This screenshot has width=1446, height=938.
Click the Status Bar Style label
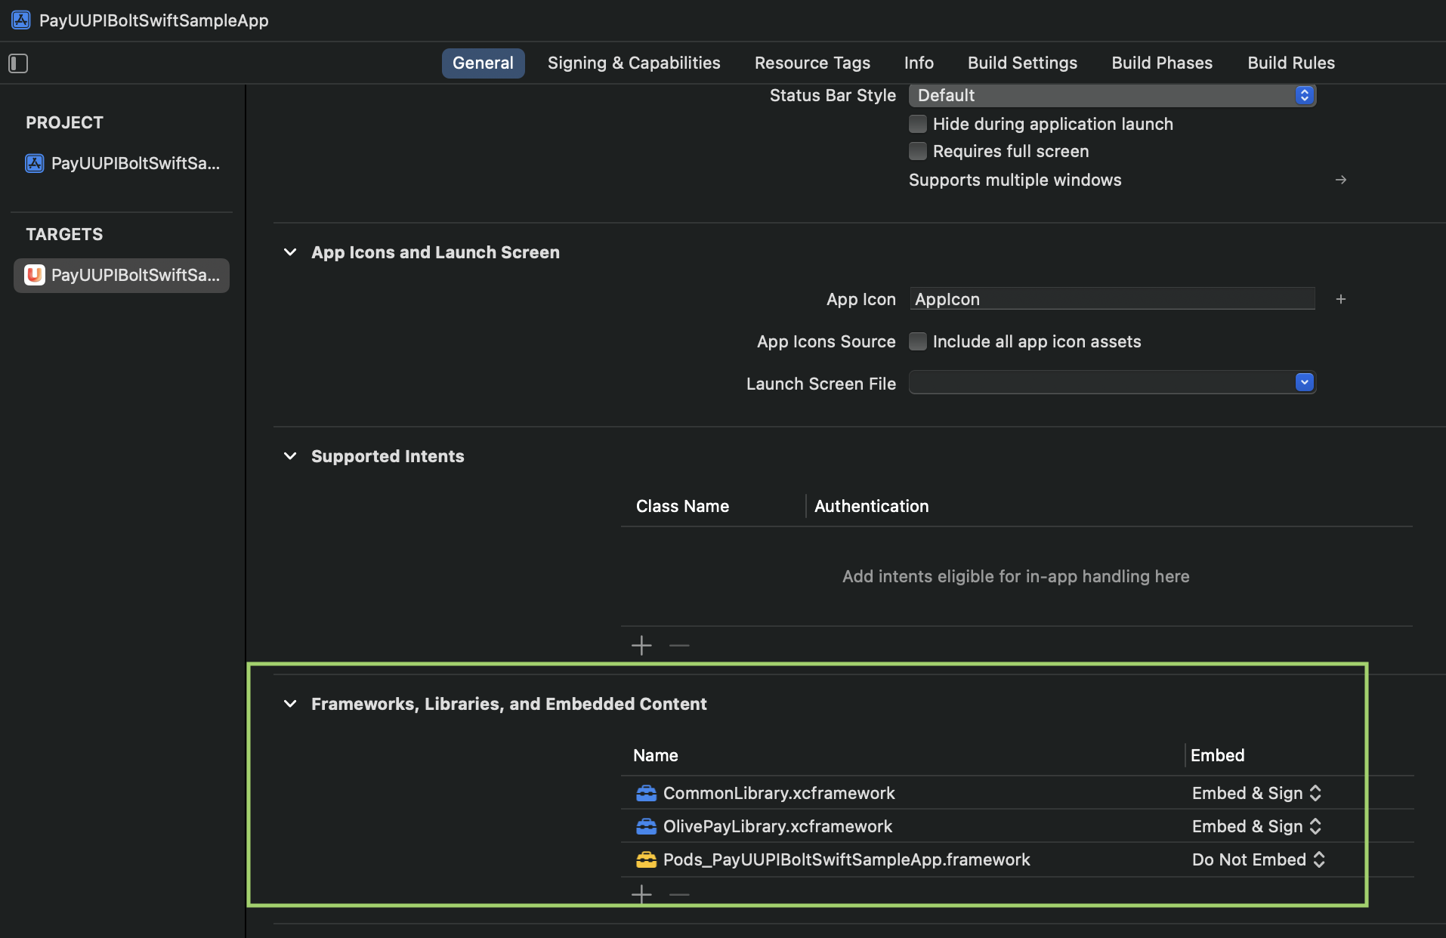click(x=833, y=95)
